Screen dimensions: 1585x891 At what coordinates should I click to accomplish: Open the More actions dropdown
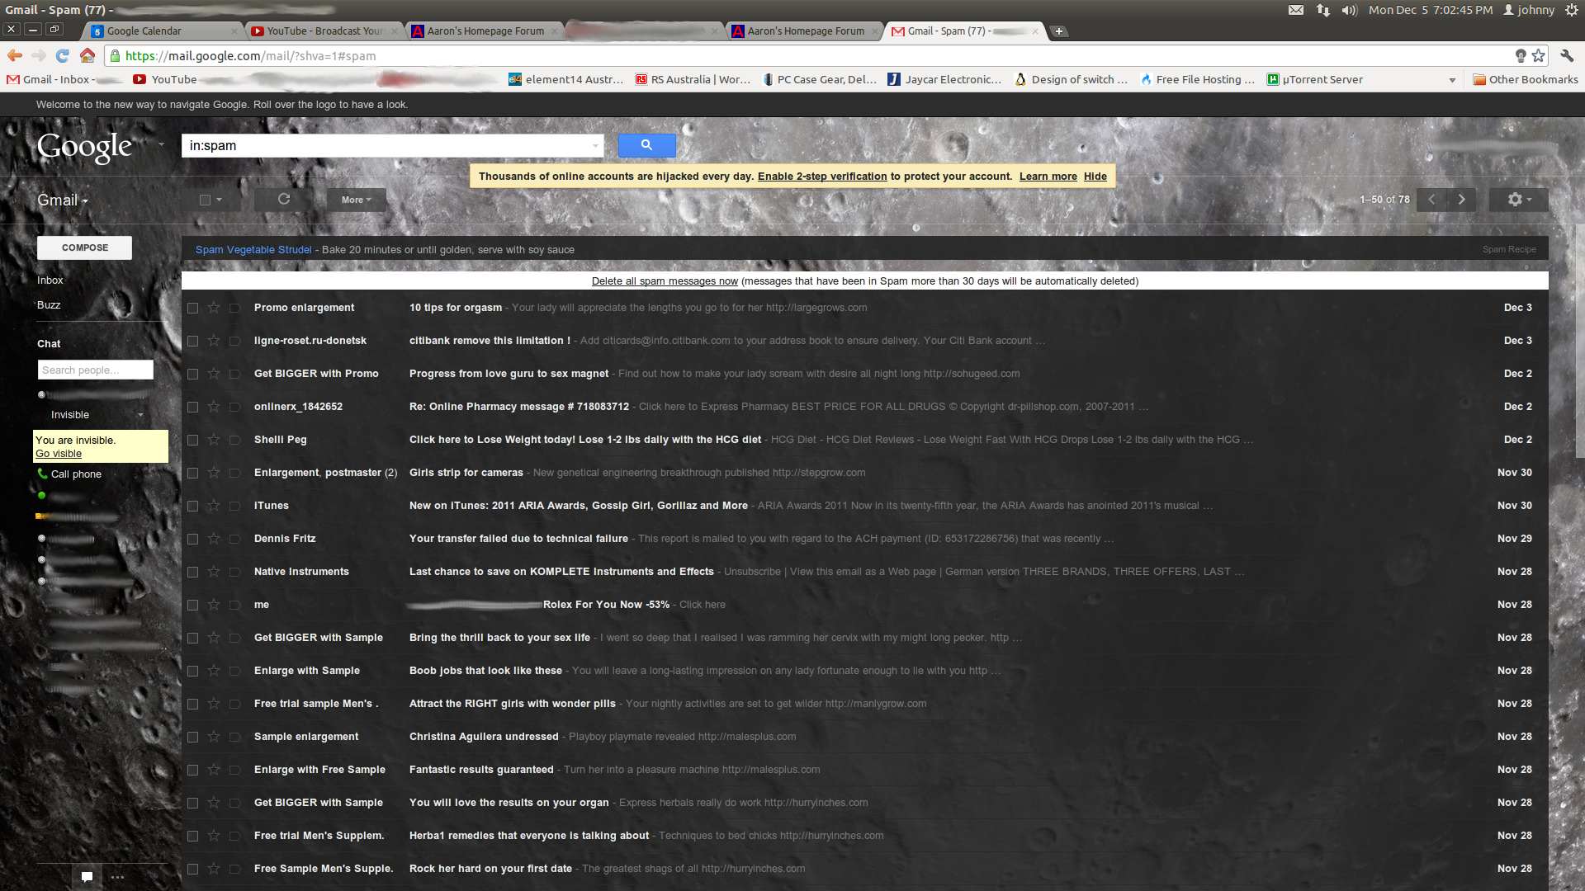tap(357, 200)
